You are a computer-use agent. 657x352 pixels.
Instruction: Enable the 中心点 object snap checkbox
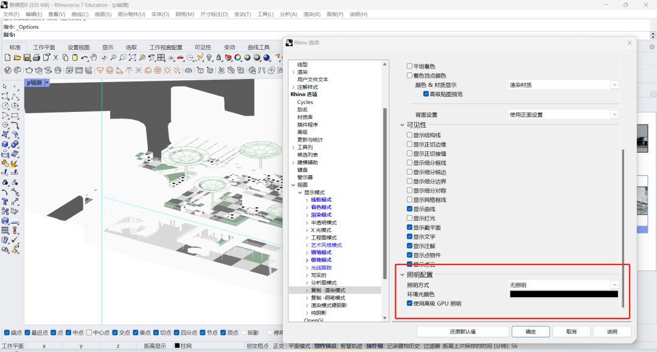point(89,333)
